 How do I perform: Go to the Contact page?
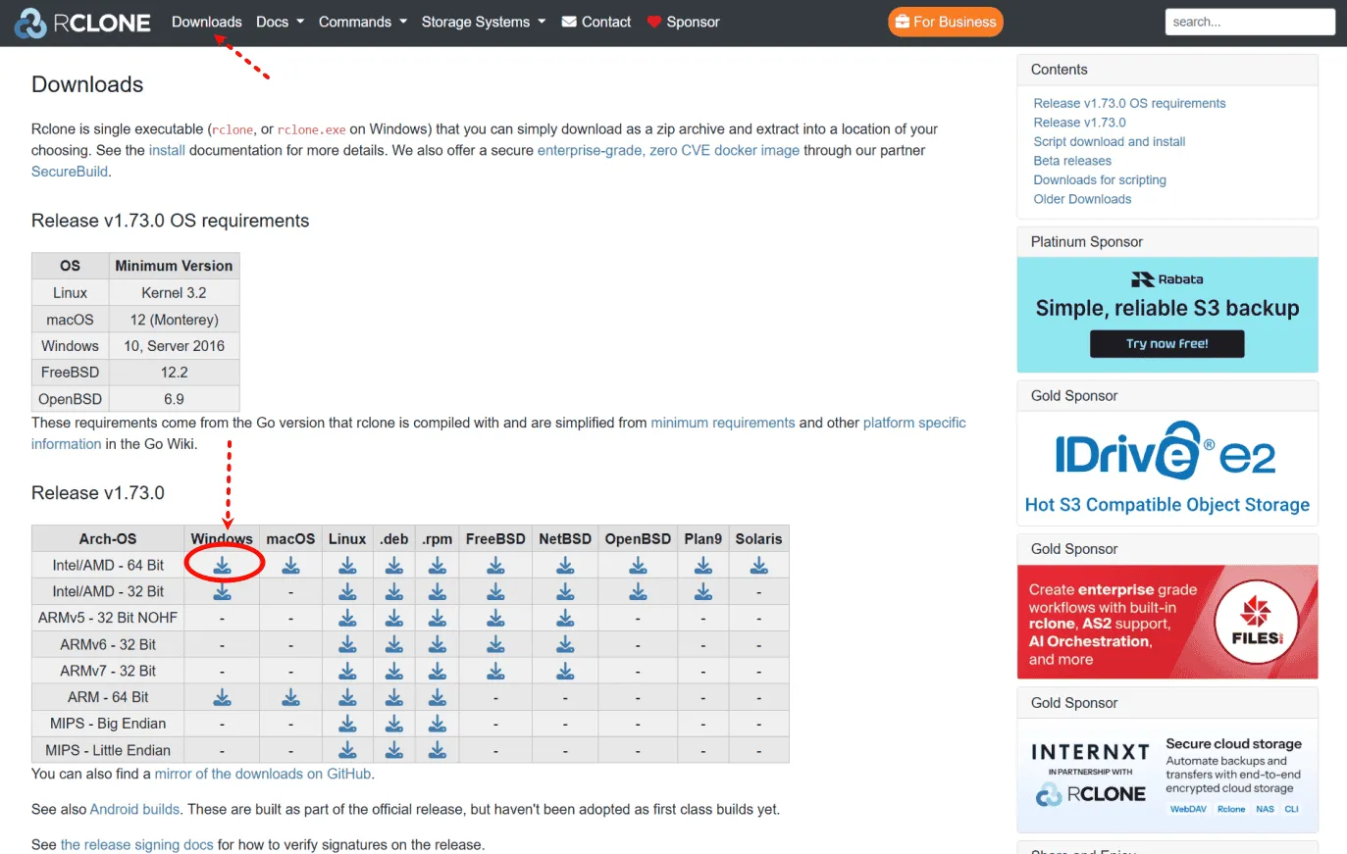tap(596, 22)
